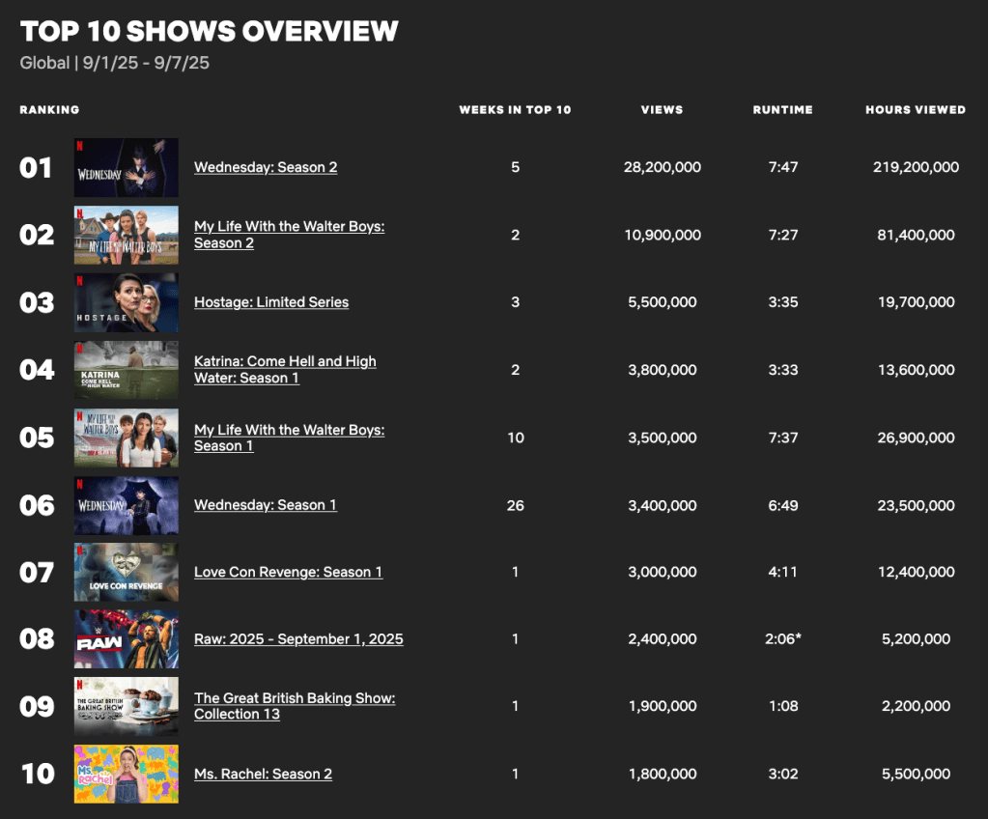Open The Great British Baking Show: Collection 13
Image resolution: width=988 pixels, height=819 pixels.
point(295,706)
